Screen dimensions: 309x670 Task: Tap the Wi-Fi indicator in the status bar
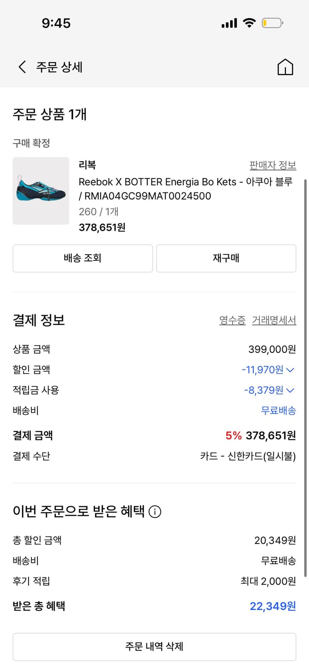tap(249, 22)
